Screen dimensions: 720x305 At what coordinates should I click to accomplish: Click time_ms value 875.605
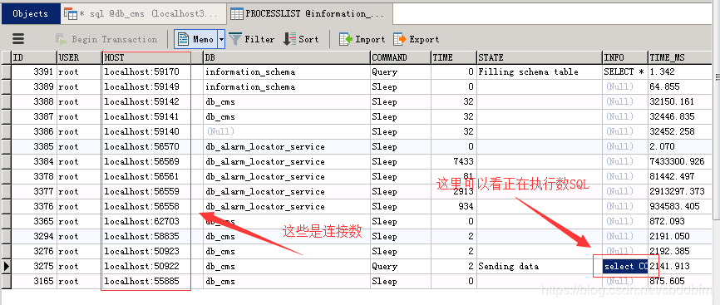tap(678, 281)
